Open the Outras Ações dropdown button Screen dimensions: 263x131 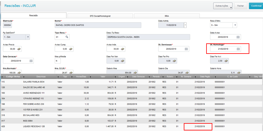223,6
